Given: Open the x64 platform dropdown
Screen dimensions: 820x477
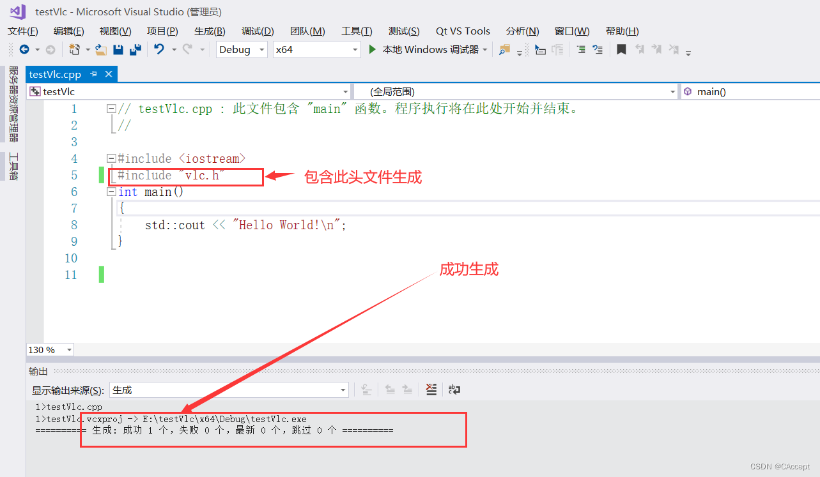Looking at the screenshot, I should tap(317, 49).
